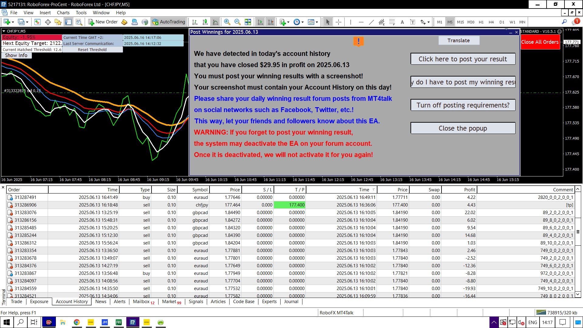This screenshot has height=328, width=583.
Task: Toggle the Market Watch window icon
Action: pos(37,22)
